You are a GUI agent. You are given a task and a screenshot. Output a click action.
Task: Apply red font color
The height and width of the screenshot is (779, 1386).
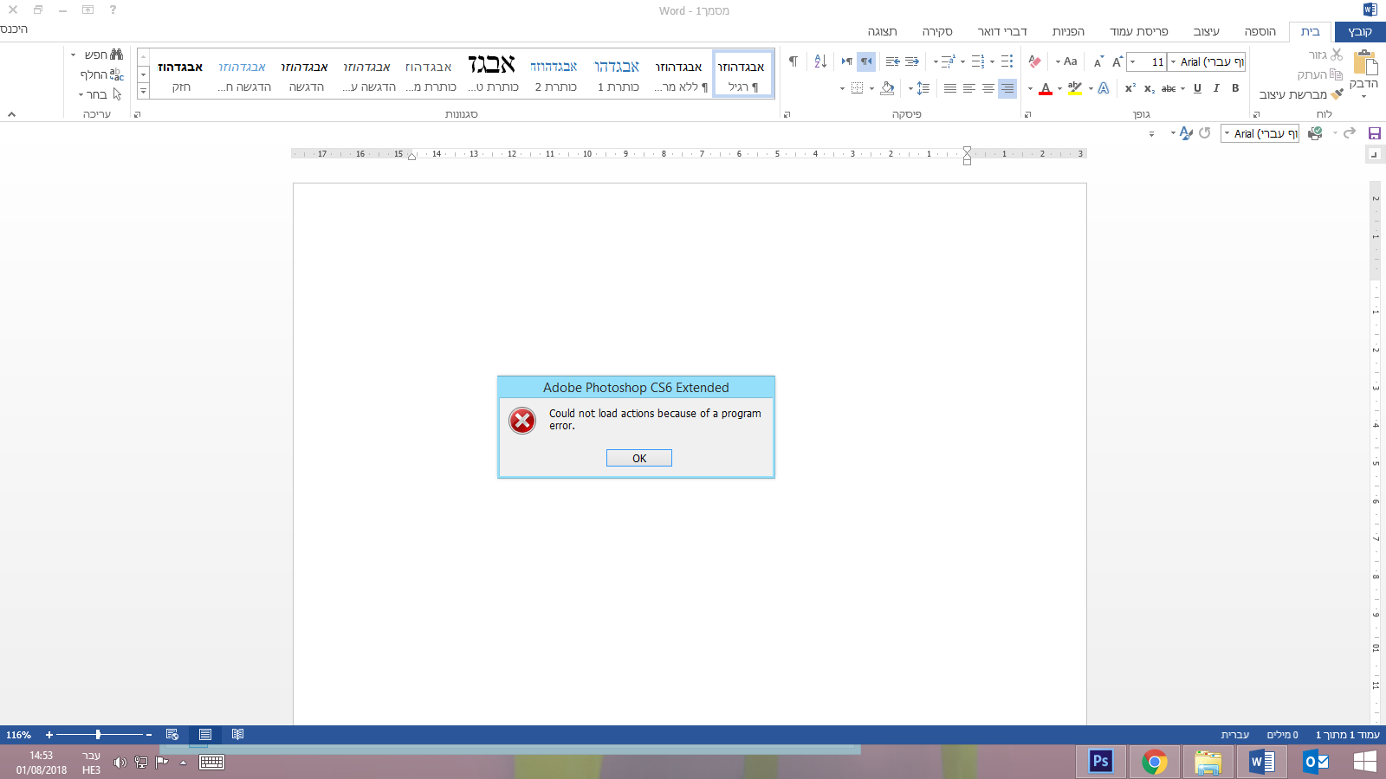click(1046, 88)
